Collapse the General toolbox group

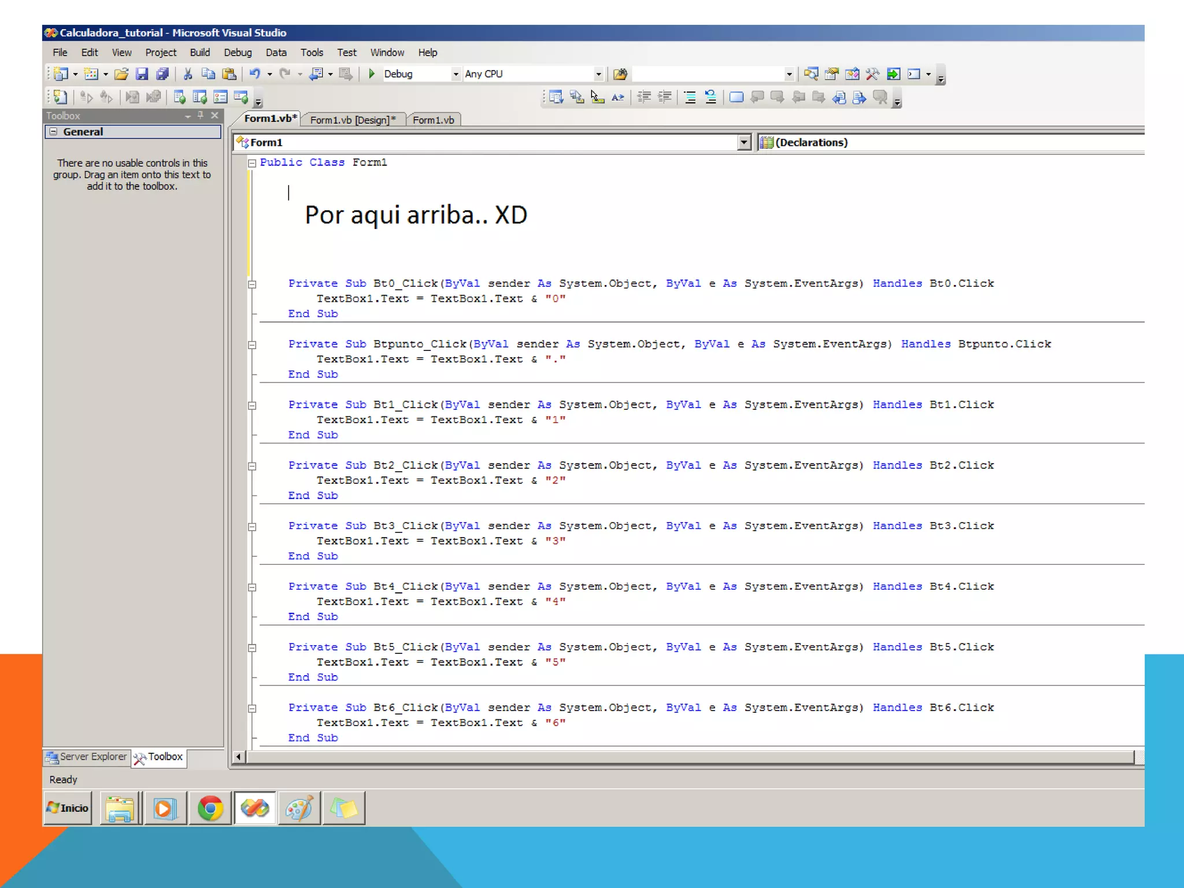[x=54, y=132]
